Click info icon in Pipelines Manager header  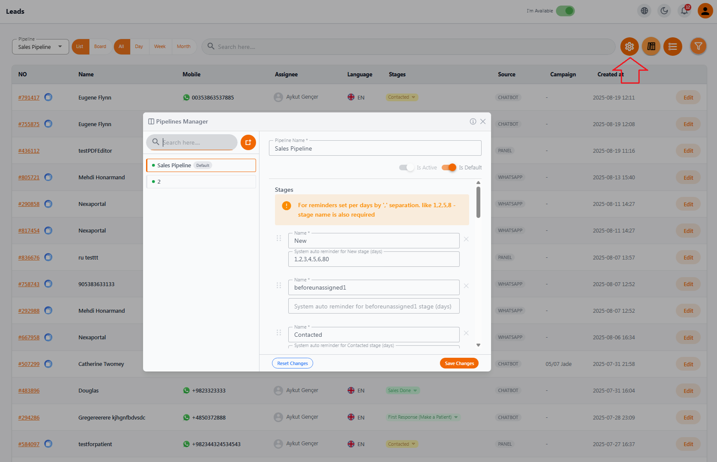473,121
